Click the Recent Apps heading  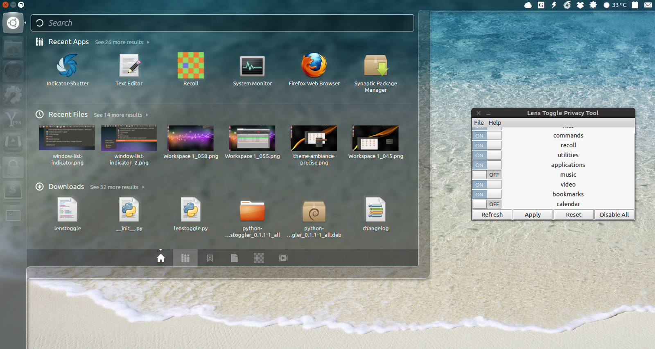click(69, 42)
